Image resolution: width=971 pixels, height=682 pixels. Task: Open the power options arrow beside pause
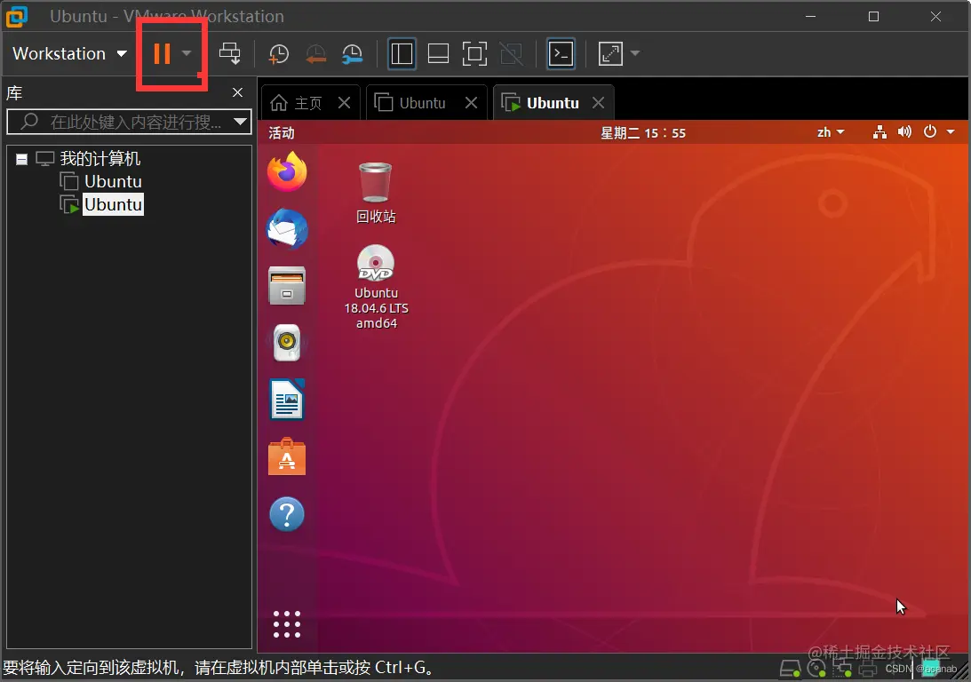pyautogui.click(x=187, y=53)
